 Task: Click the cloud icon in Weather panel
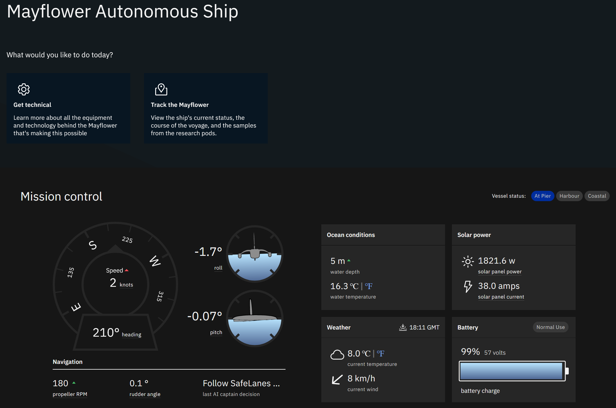click(x=337, y=354)
